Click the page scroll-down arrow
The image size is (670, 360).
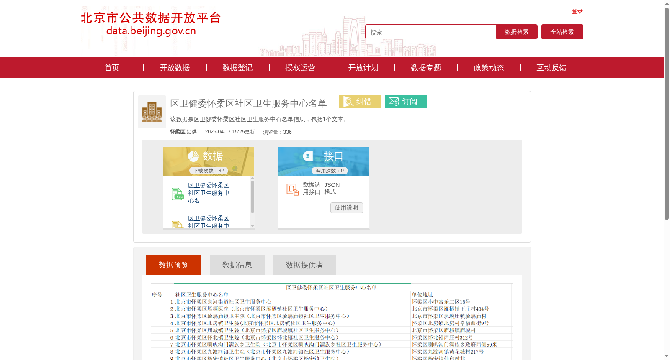(667, 356)
